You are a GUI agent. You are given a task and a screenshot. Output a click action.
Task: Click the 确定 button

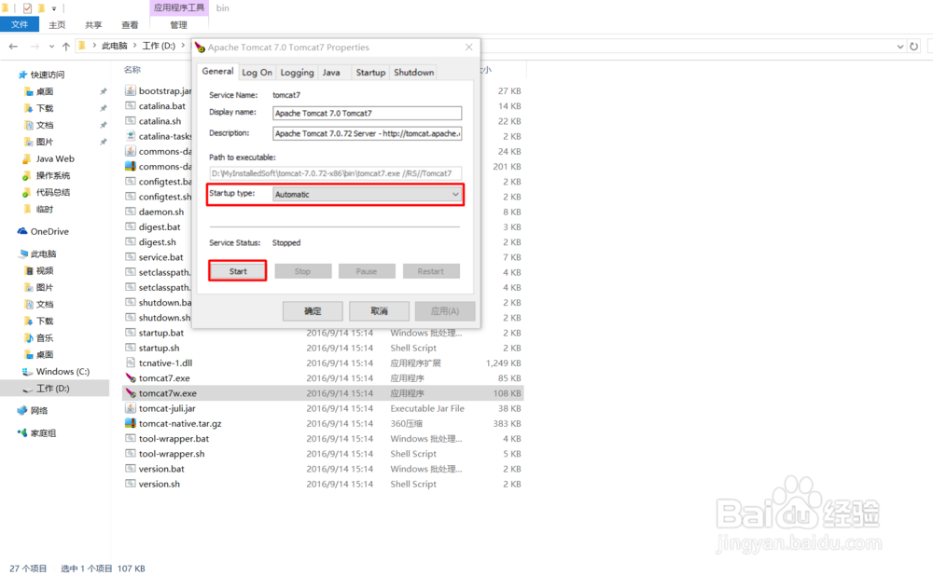pyautogui.click(x=313, y=311)
